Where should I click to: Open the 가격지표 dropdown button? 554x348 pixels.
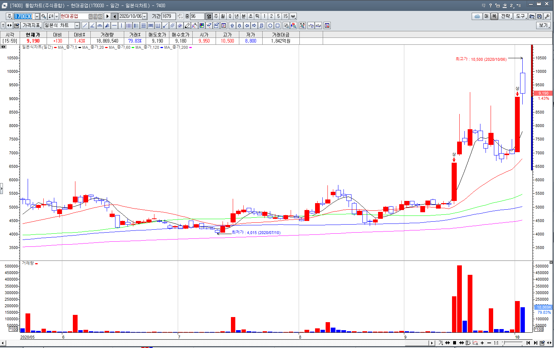pos(31,25)
